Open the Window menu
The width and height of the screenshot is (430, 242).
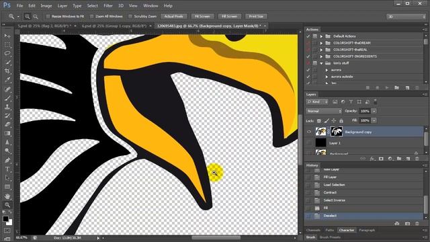[150, 5]
